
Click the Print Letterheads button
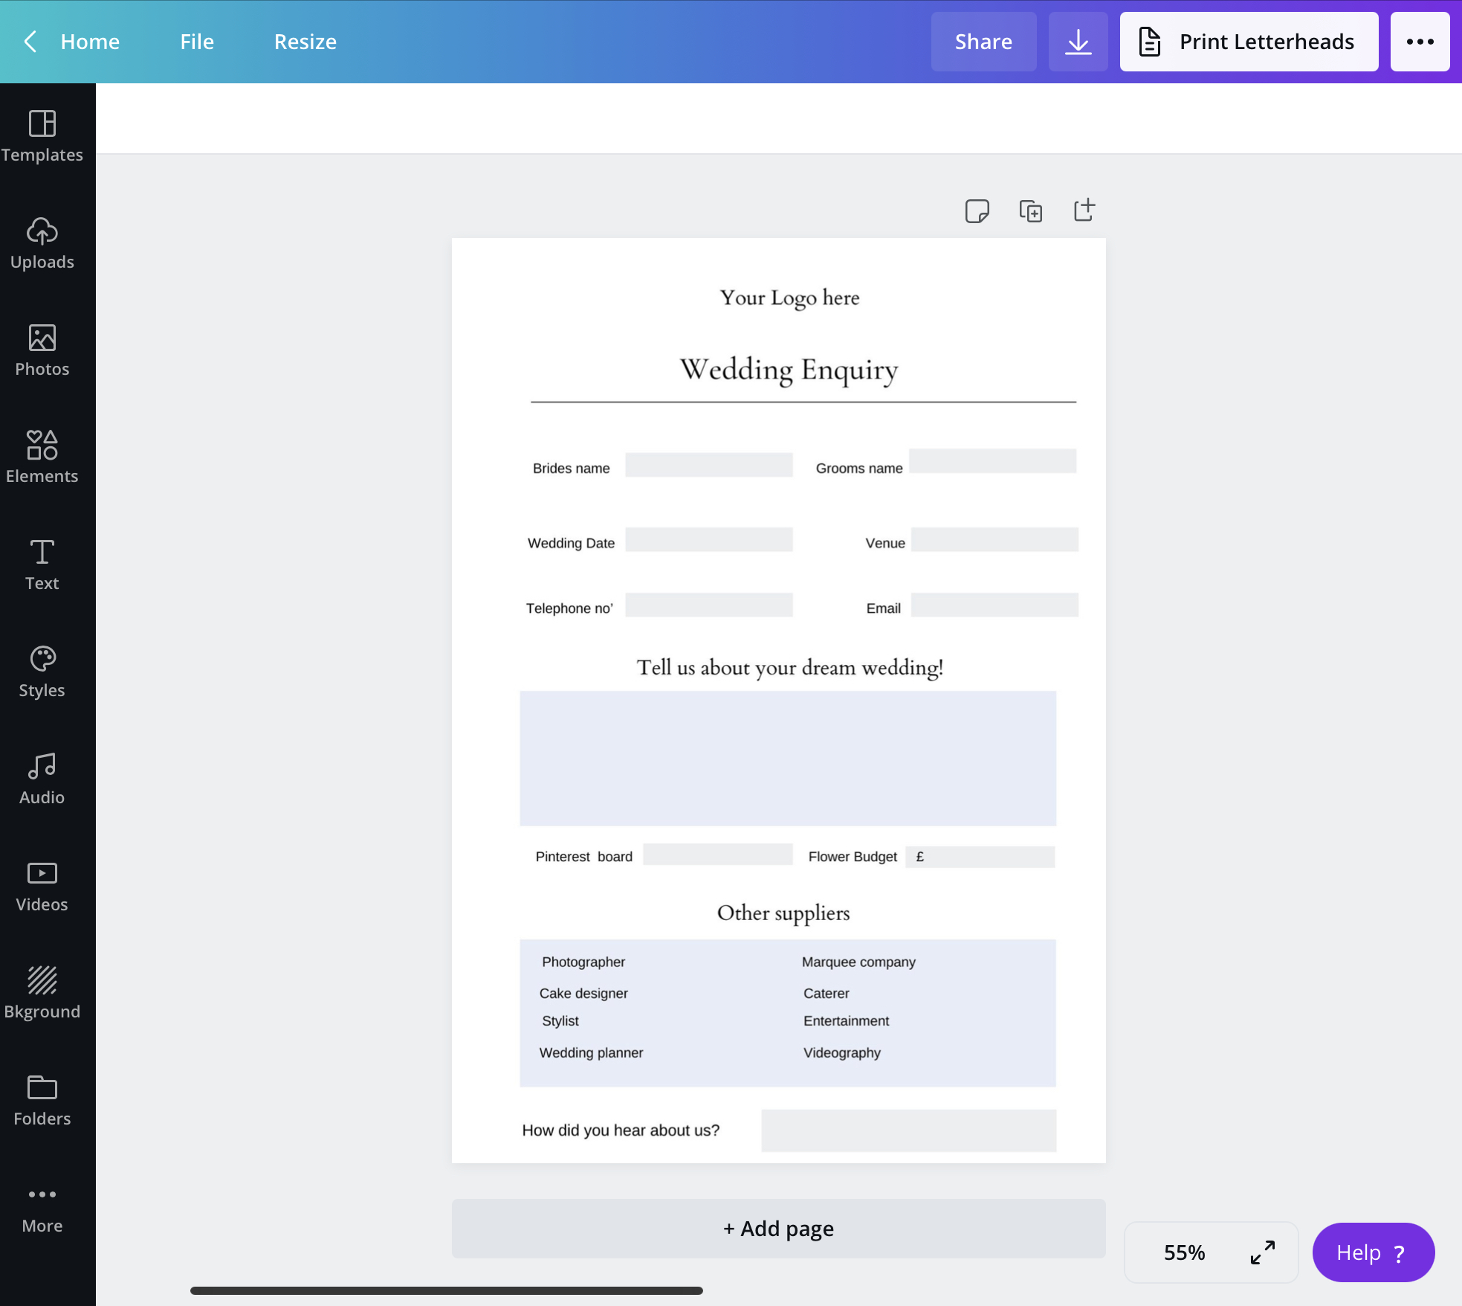(x=1249, y=42)
